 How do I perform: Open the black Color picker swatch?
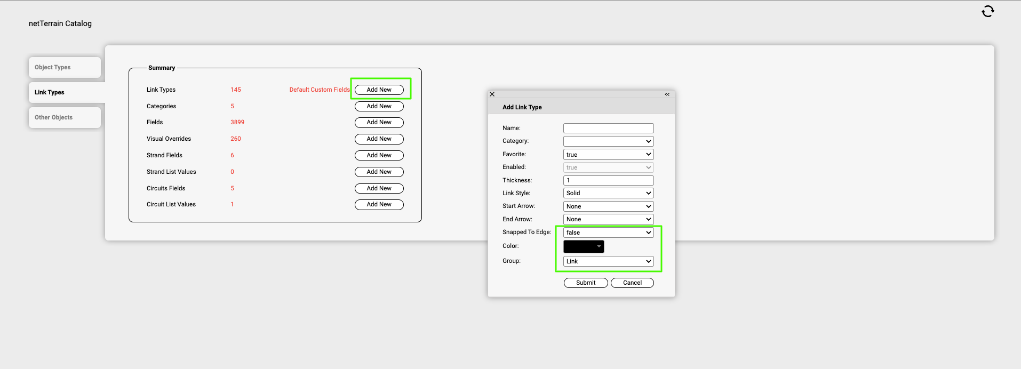pos(584,246)
